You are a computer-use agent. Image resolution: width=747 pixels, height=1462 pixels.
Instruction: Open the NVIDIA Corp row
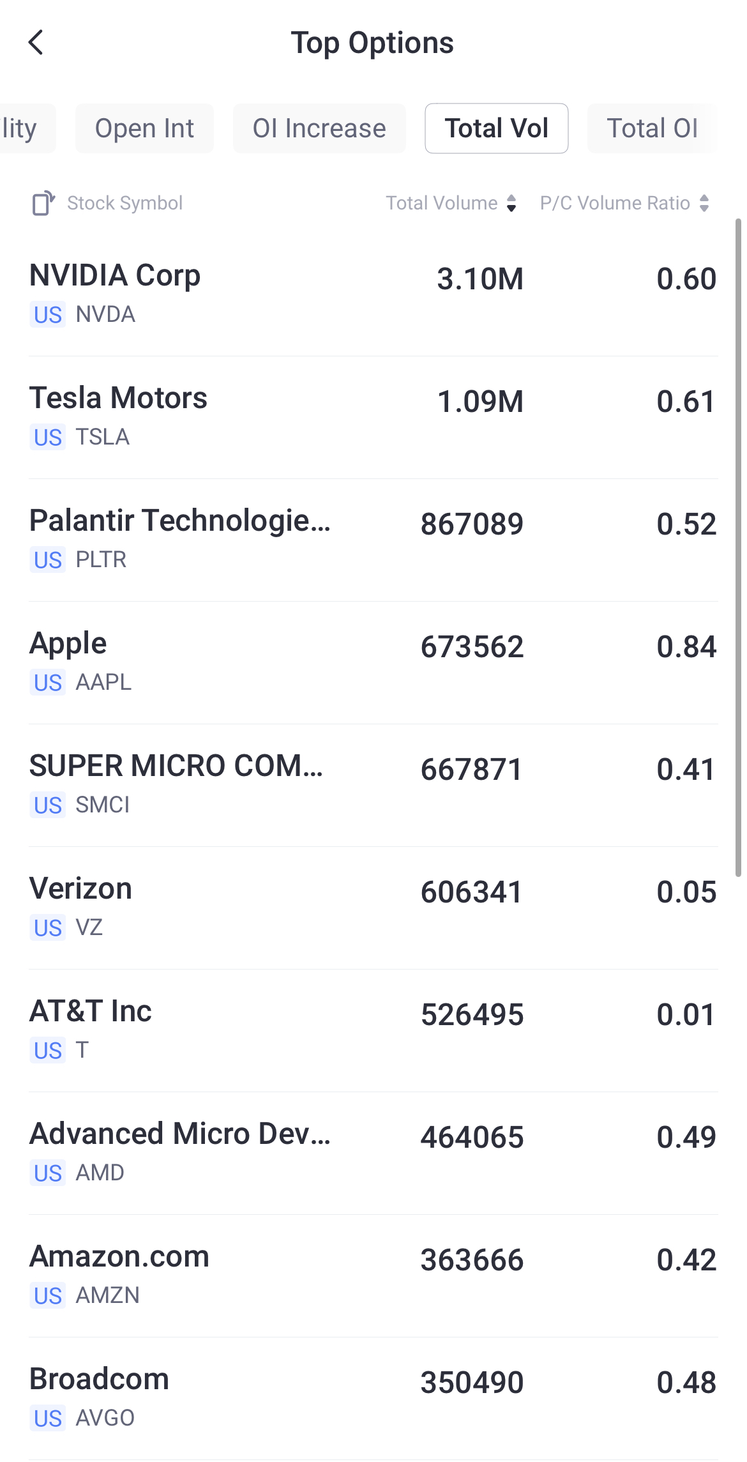373,294
